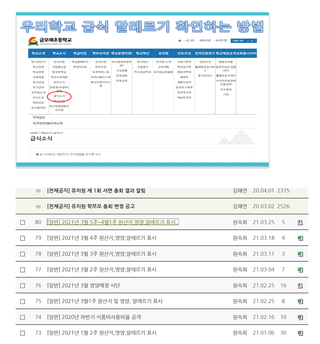Open the 학교혁신 main menu
The image size is (320, 344).
pos(142,53)
